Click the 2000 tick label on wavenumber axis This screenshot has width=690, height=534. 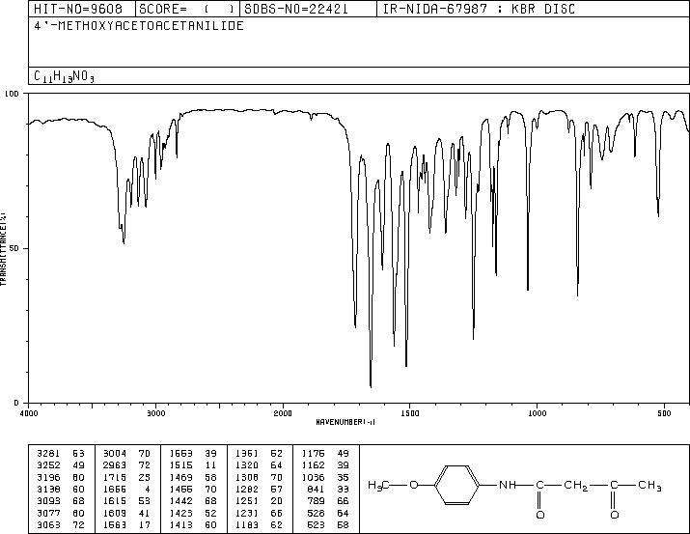tap(283, 413)
